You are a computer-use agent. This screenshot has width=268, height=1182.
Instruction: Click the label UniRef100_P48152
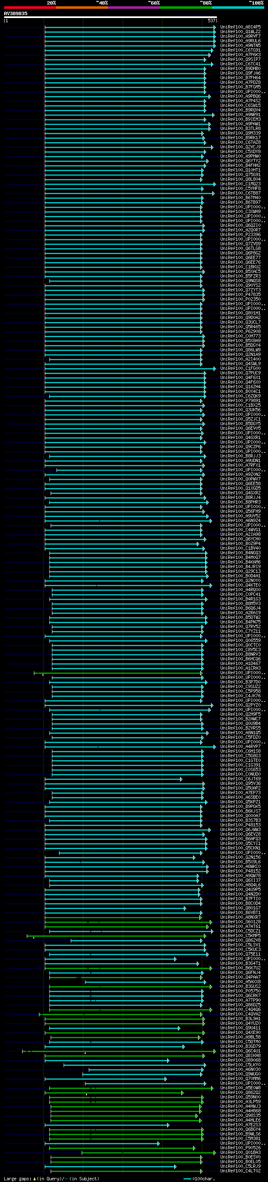240,871
